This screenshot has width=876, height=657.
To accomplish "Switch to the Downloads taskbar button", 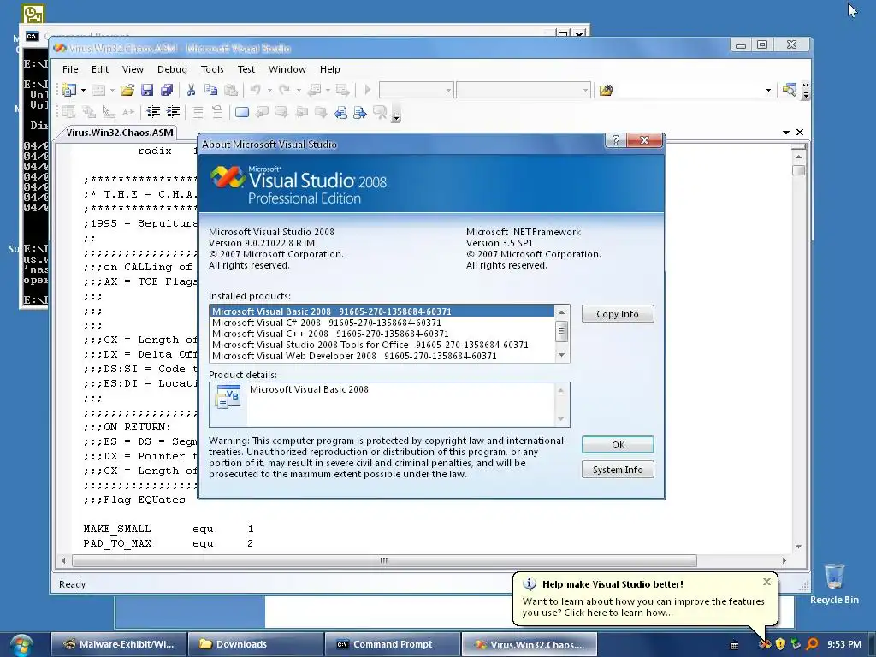I will coord(255,644).
